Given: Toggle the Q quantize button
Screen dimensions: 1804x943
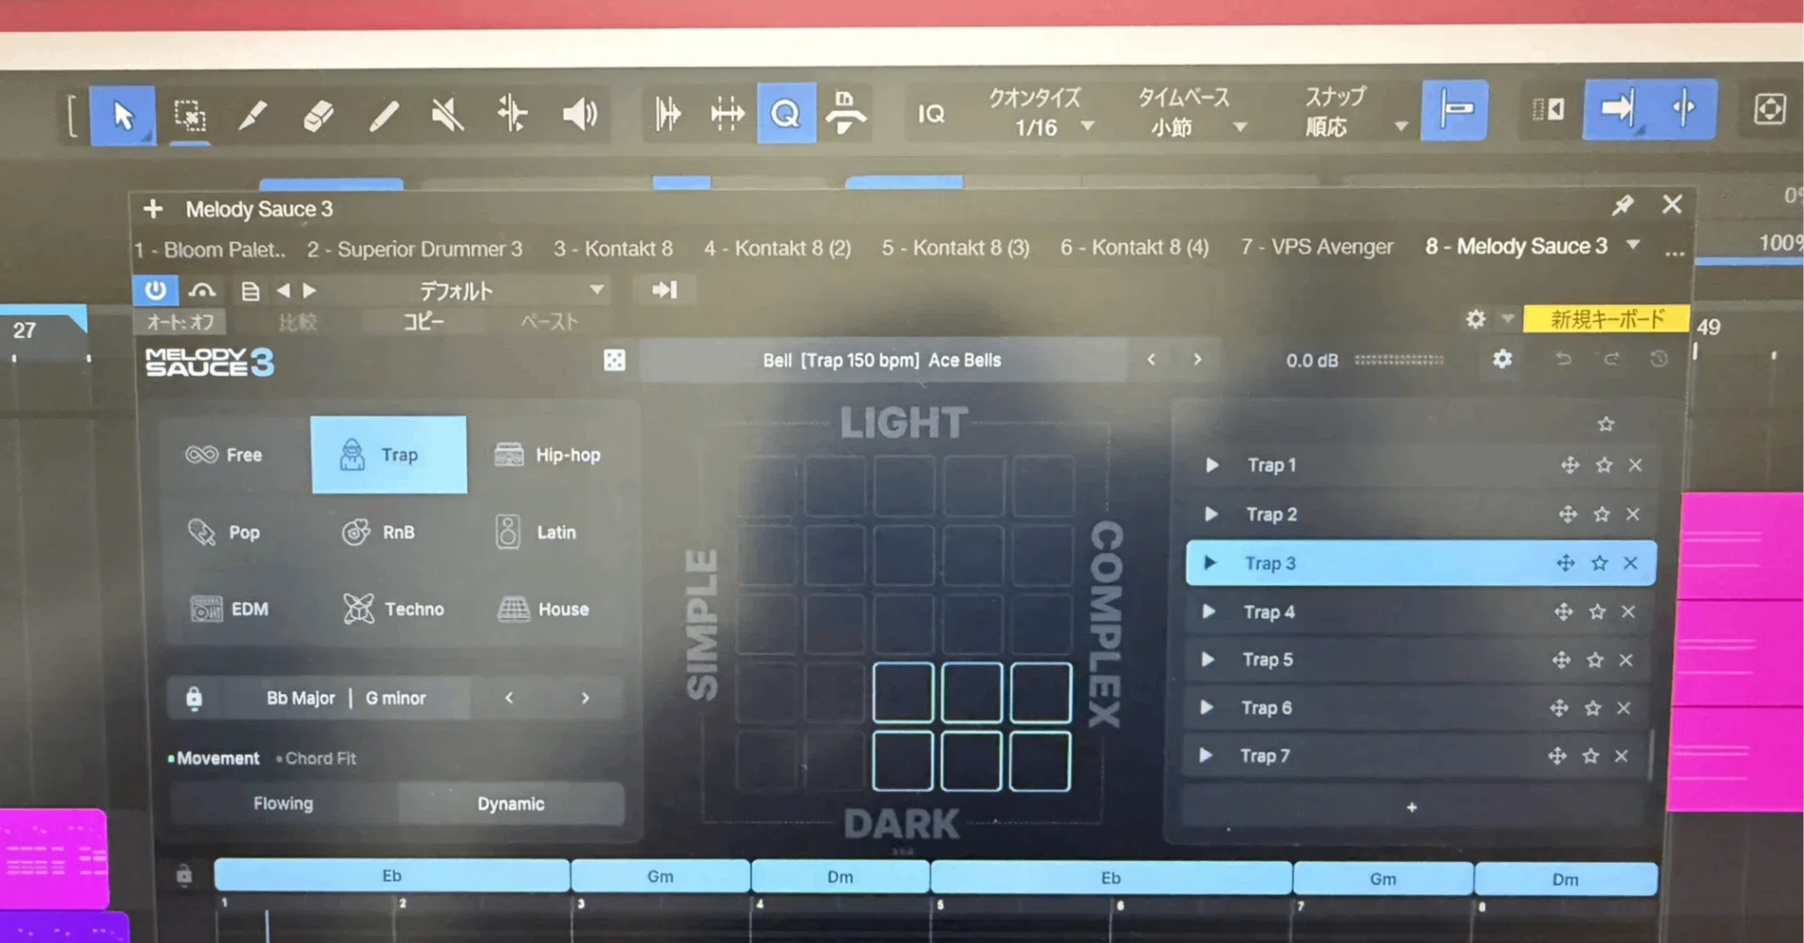Looking at the screenshot, I should 785,114.
